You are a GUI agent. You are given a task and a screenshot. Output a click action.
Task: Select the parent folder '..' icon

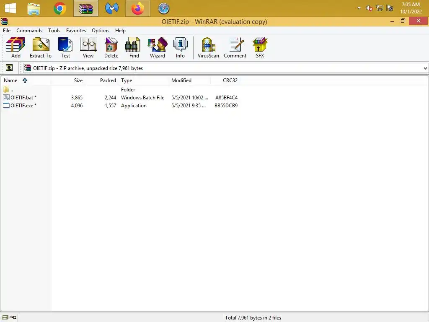(x=6, y=90)
